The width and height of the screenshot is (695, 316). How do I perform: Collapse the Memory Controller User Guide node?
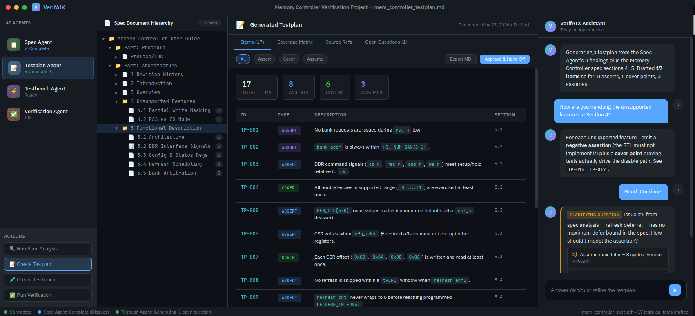tap(103, 39)
